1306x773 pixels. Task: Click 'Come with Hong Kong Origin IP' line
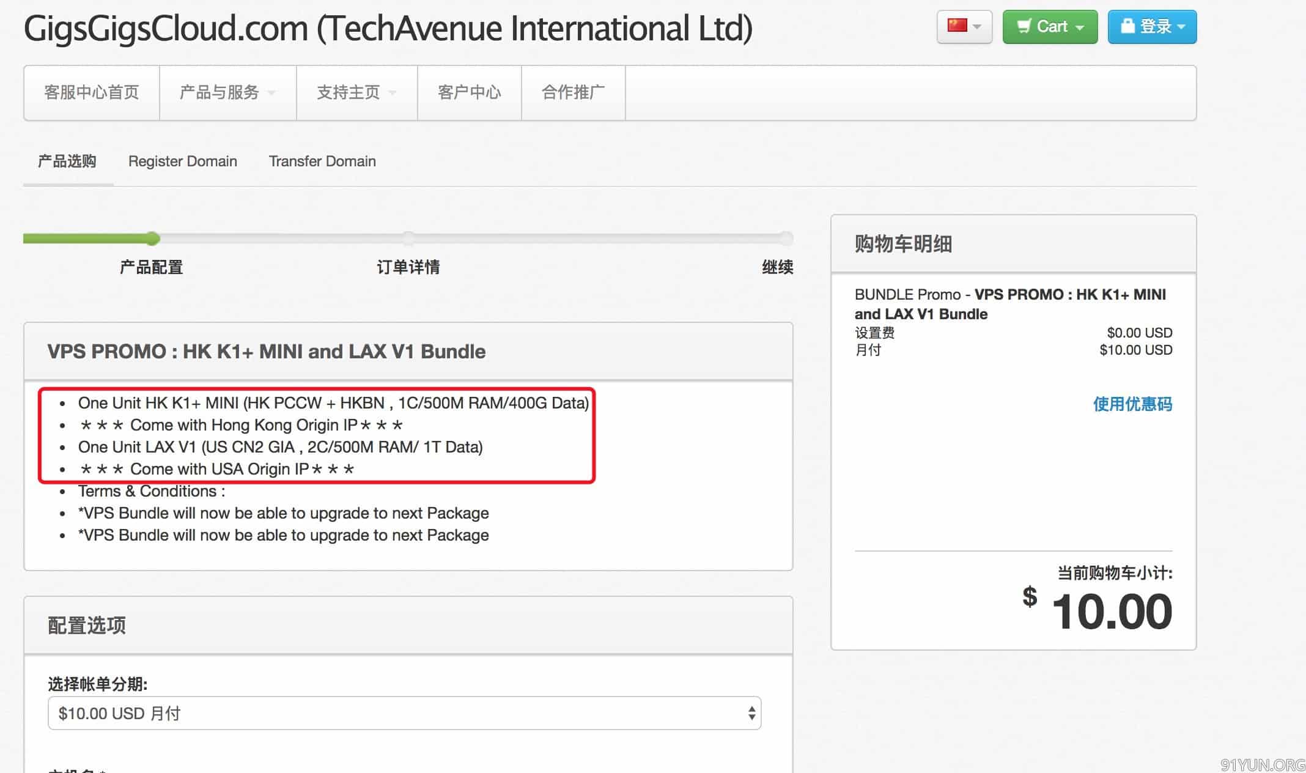[241, 425]
